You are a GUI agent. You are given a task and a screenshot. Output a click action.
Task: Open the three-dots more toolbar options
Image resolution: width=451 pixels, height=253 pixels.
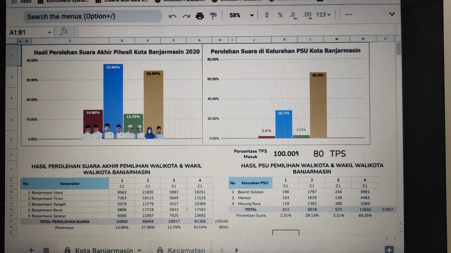pyautogui.click(x=349, y=15)
